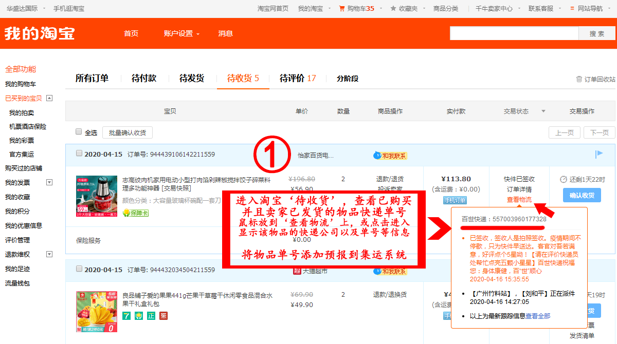Expand the 我的淘宝 top bar dropdown
Screen dimensions: 617x344
pyautogui.click(x=329, y=9)
